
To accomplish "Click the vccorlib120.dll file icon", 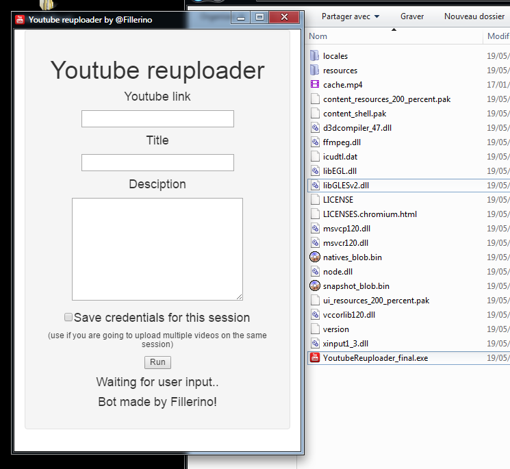I will (314, 314).
